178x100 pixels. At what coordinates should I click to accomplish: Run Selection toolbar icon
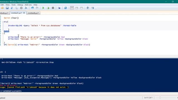(x=48, y=8)
